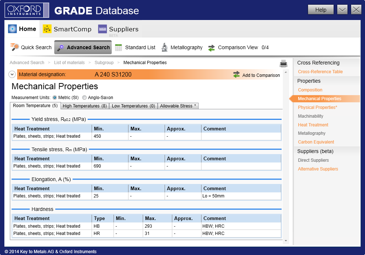
Task: Click the Elongation Min. value 25
Action: (x=96, y=196)
